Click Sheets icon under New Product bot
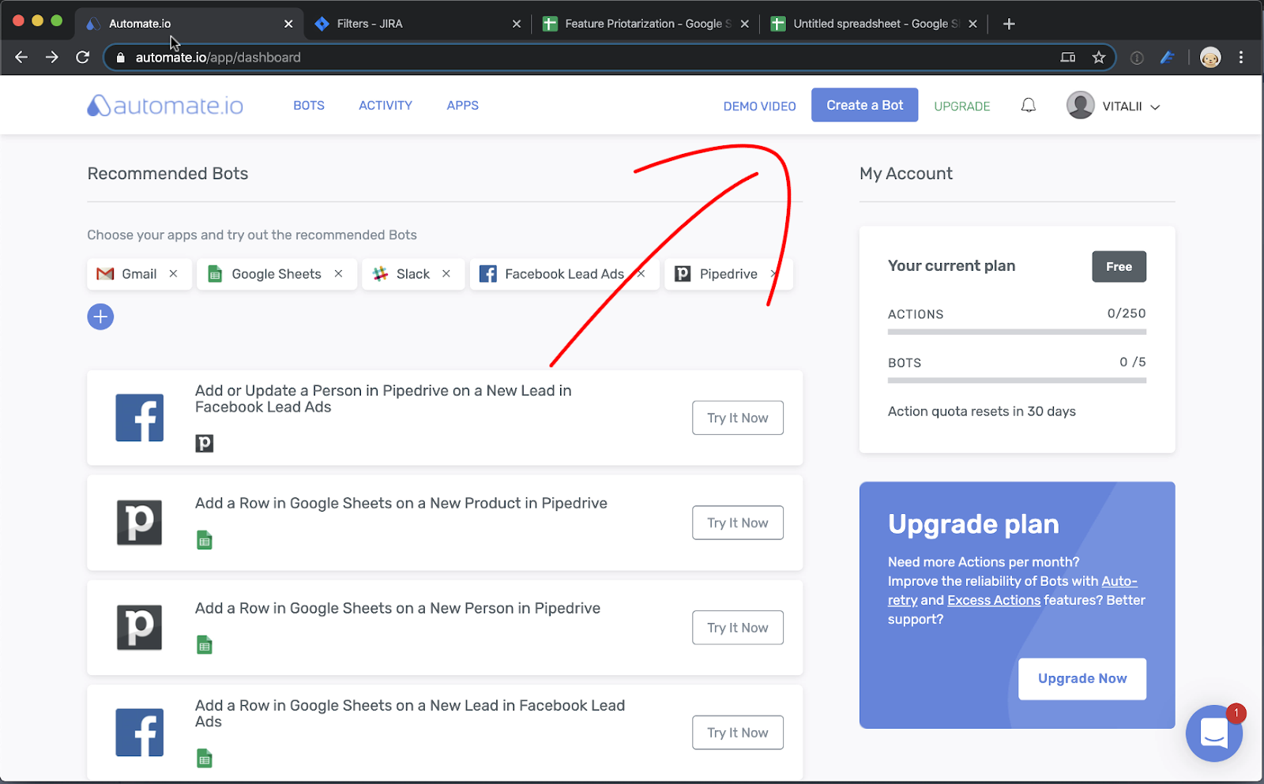Screen dimensions: 1264x784 pyautogui.click(x=205, y=540)
